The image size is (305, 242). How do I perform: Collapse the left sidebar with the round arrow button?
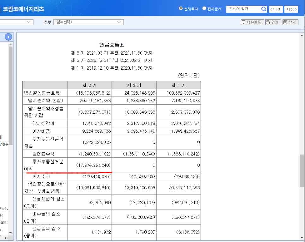point(8,37)
